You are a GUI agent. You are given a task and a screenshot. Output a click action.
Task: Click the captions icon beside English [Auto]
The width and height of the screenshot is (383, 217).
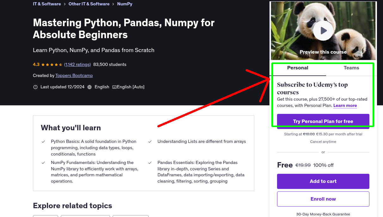click(x=114, y=87)
